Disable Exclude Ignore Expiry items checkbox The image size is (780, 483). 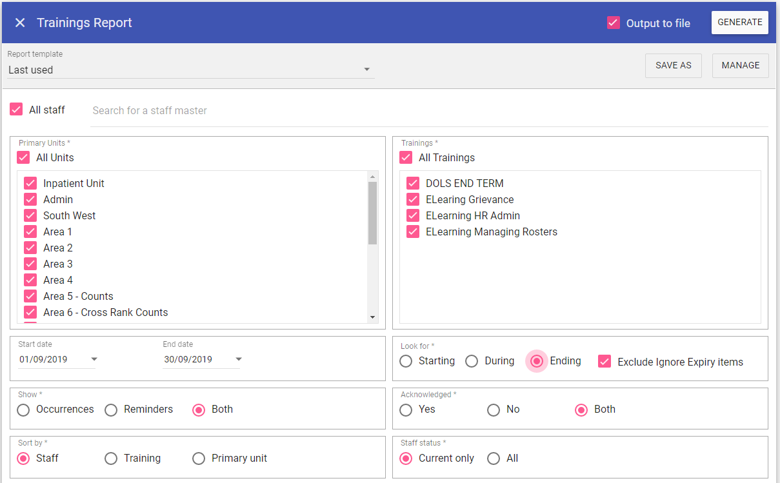tap(605, 362)
